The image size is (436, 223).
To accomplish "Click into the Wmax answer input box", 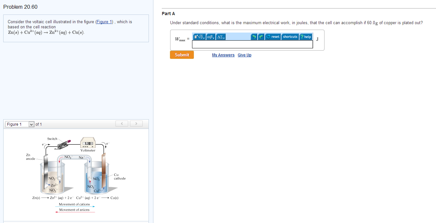I will 252,44.
